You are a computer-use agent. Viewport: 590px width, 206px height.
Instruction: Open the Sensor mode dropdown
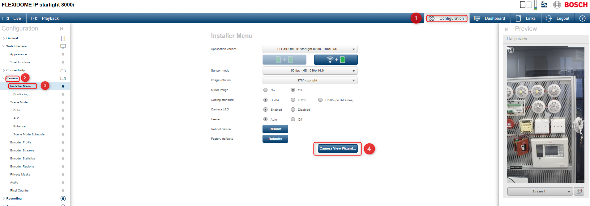pyautogui.click(x=310, y=71)
